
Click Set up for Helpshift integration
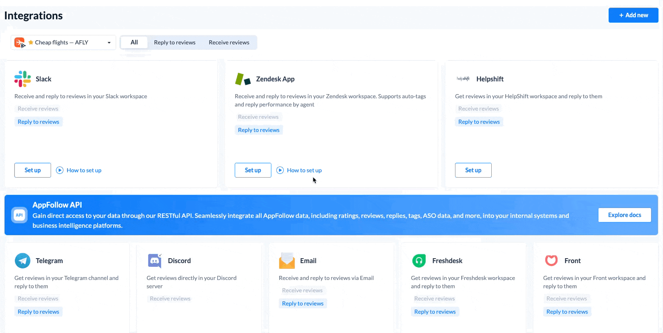click(473, 170)
